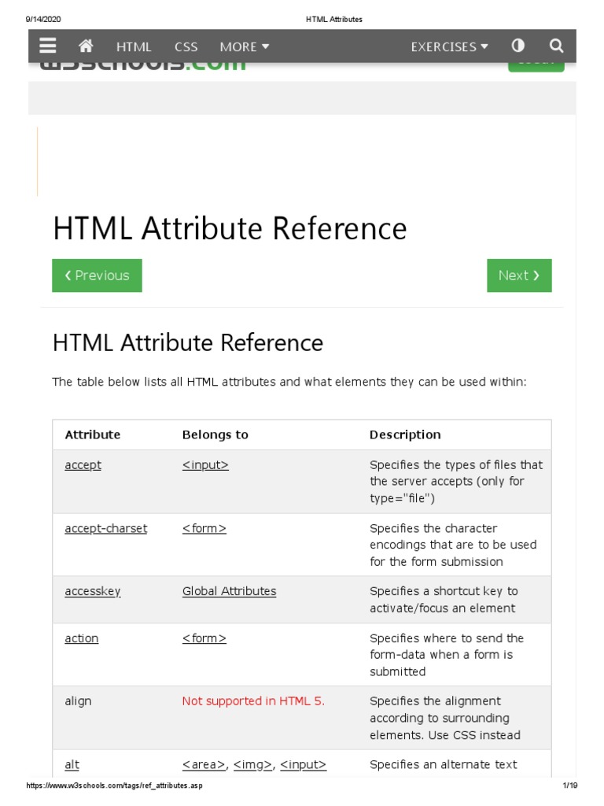Click the <img> element link
Screen dimensions: 604x806
252,764
